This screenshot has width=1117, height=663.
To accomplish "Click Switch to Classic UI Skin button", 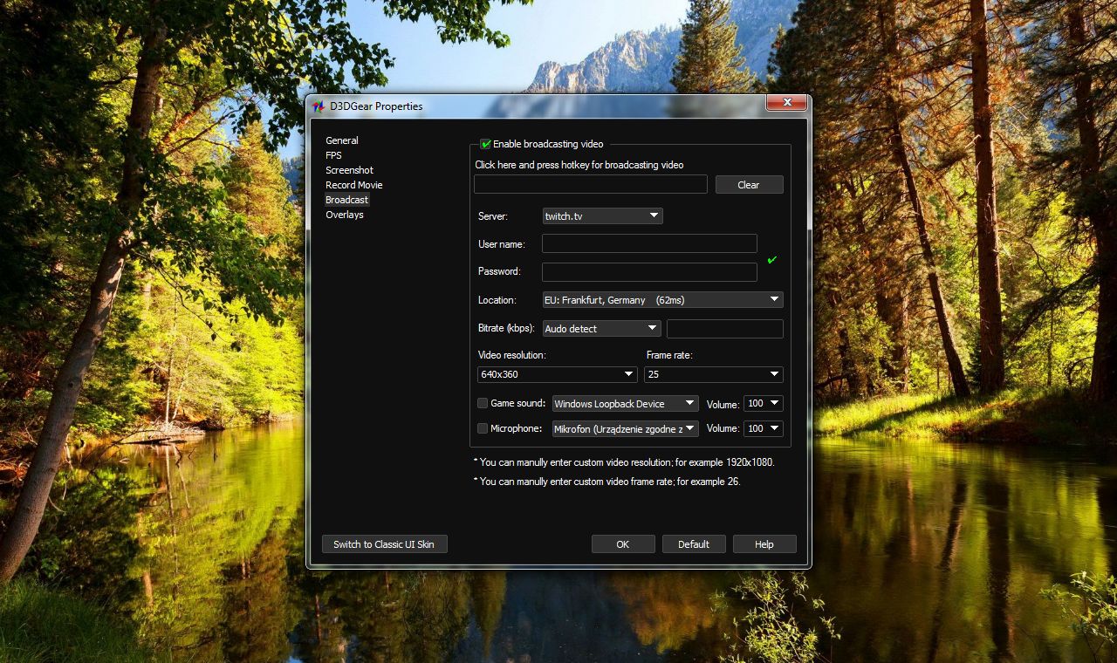I will point(384,544).
